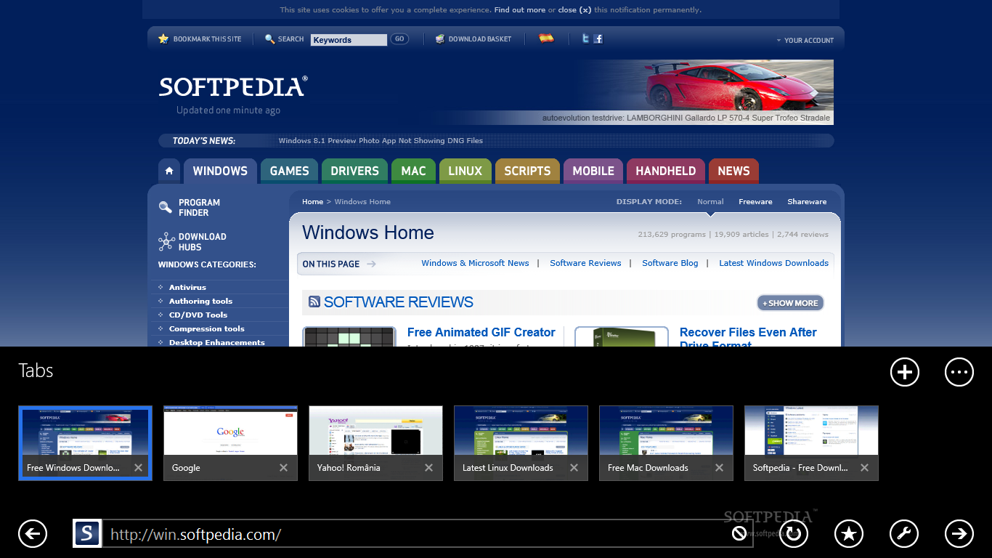The height and width of the screenshot is (558, 992).
Task: Open the Your Account dropdown
Action: coord(805,40)
